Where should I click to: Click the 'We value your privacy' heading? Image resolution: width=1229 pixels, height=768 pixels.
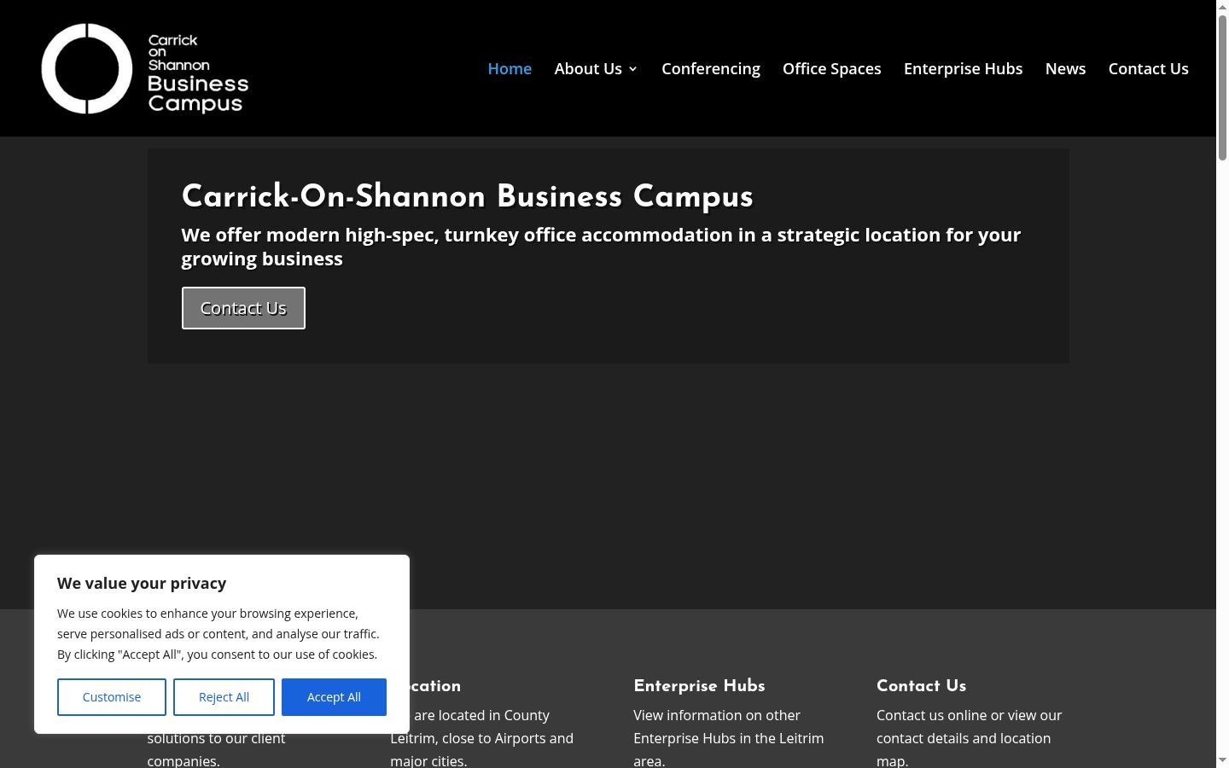[x=142, y=584]
